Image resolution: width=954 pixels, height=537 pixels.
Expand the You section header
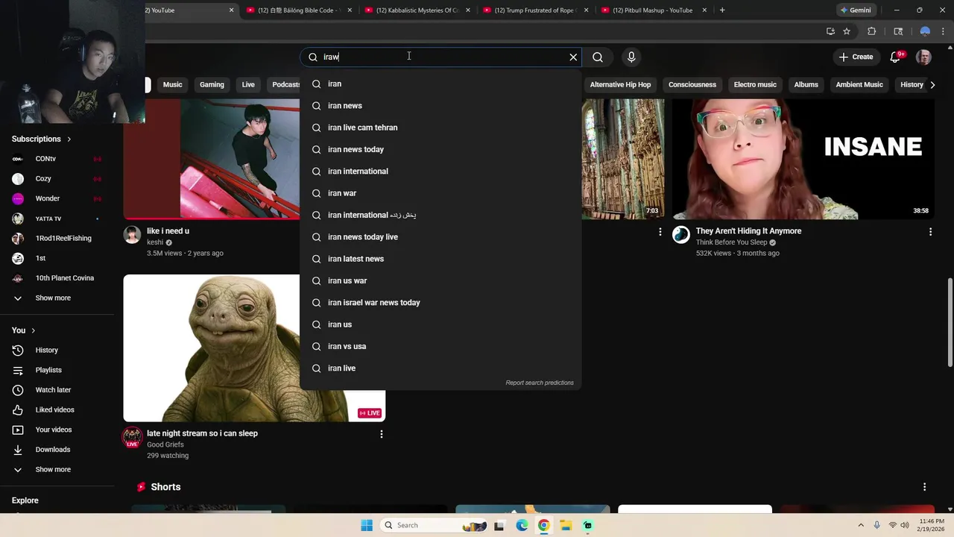click(x=24, y=330)
